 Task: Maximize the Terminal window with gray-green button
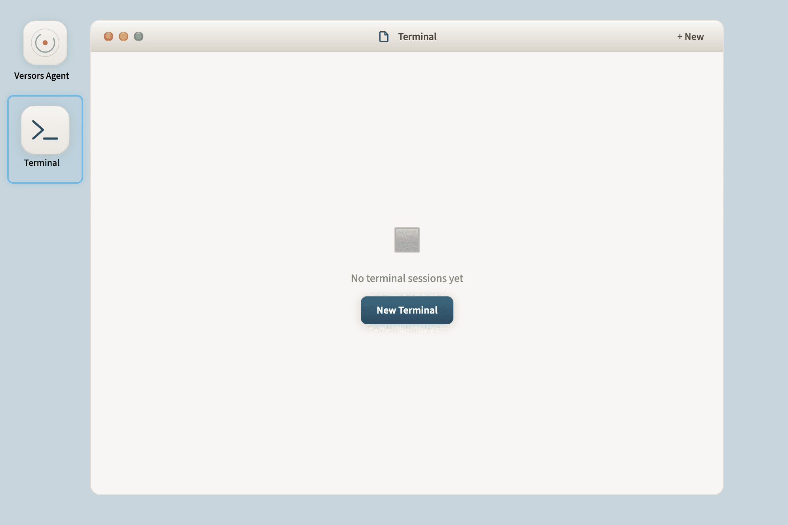click(x=139, y=36)
